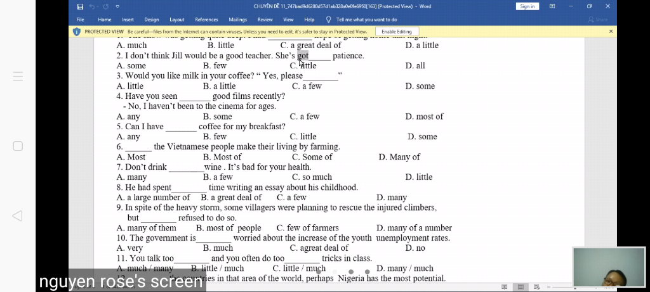Tap the Android recent apps icon
650x292 pixels.
point(17,77)
